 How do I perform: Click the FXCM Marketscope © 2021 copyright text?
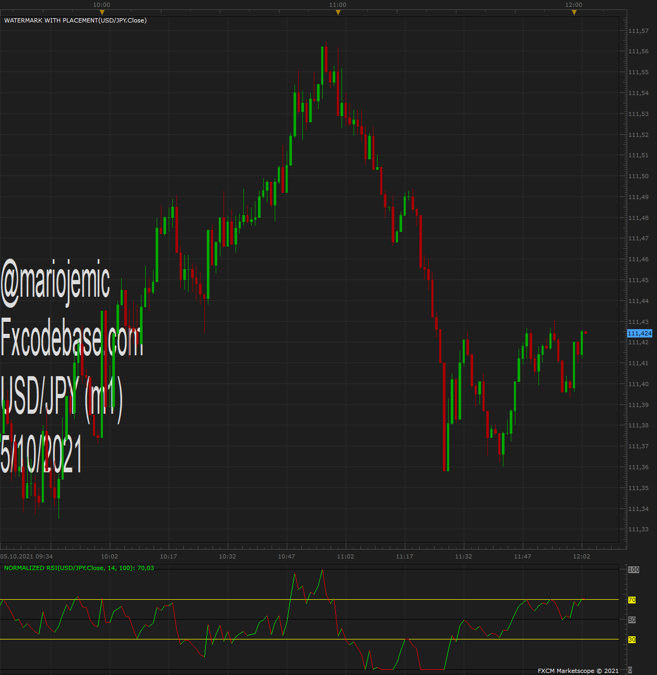(x=578, y=671)
